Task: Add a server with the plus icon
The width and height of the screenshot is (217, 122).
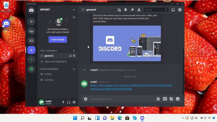Action: (31, 60)
